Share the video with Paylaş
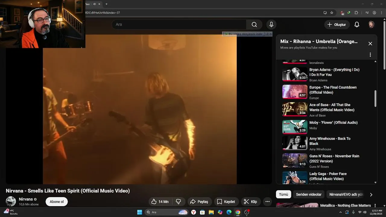This screenshot has width=386, height=217. pyautogui.click(x=199, y=202)
